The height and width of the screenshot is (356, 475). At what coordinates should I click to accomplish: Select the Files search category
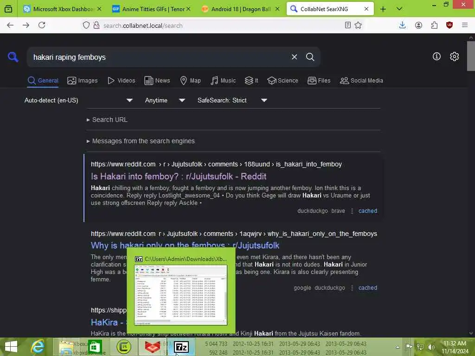coord(319,81)
